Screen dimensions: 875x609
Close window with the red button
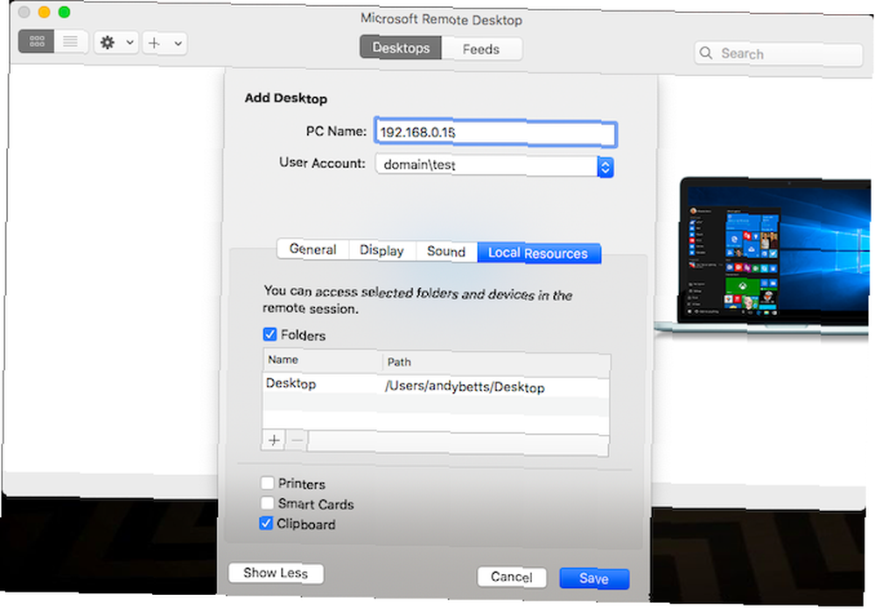click(24, 11)
